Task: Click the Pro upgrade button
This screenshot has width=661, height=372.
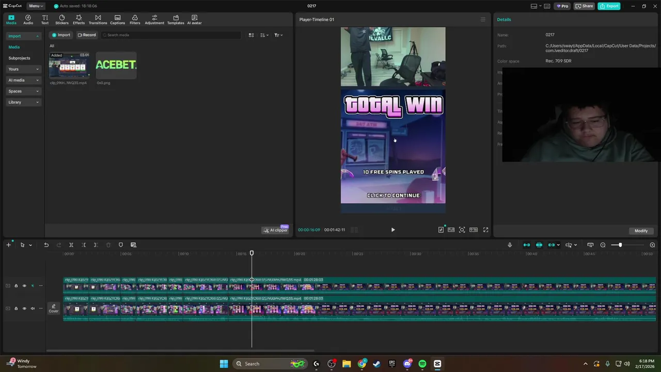Action: coord(562,6)
